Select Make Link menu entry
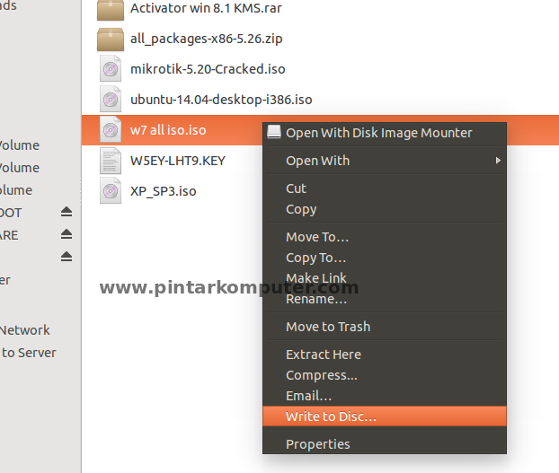Viewport: 559px width, 473px height. point(385,278)
